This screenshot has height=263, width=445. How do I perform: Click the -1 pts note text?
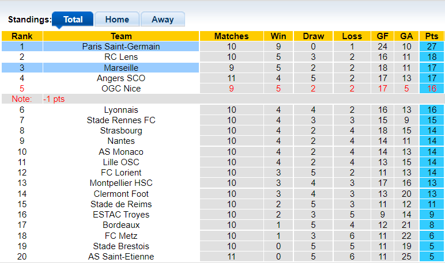pyautogui.click(x=55, y=99)
